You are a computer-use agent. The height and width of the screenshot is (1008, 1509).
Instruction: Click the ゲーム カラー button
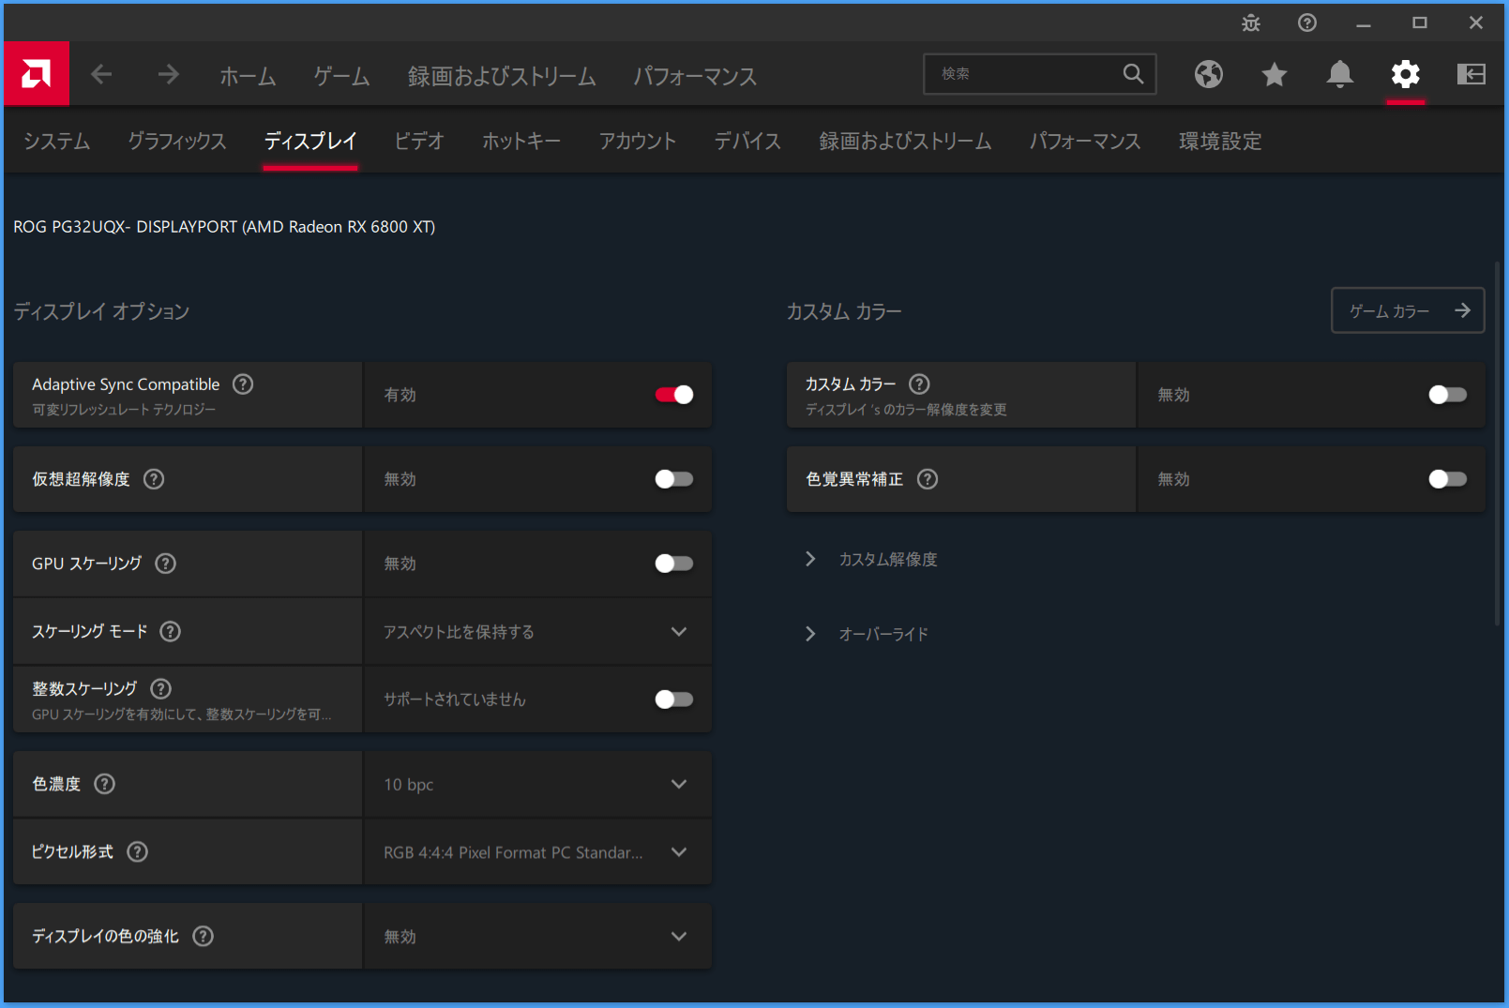(1408, 310)
